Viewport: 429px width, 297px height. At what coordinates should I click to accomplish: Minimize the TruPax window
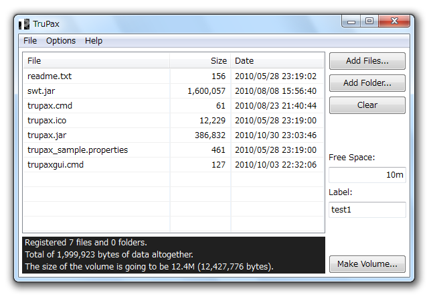pos(351,21)
